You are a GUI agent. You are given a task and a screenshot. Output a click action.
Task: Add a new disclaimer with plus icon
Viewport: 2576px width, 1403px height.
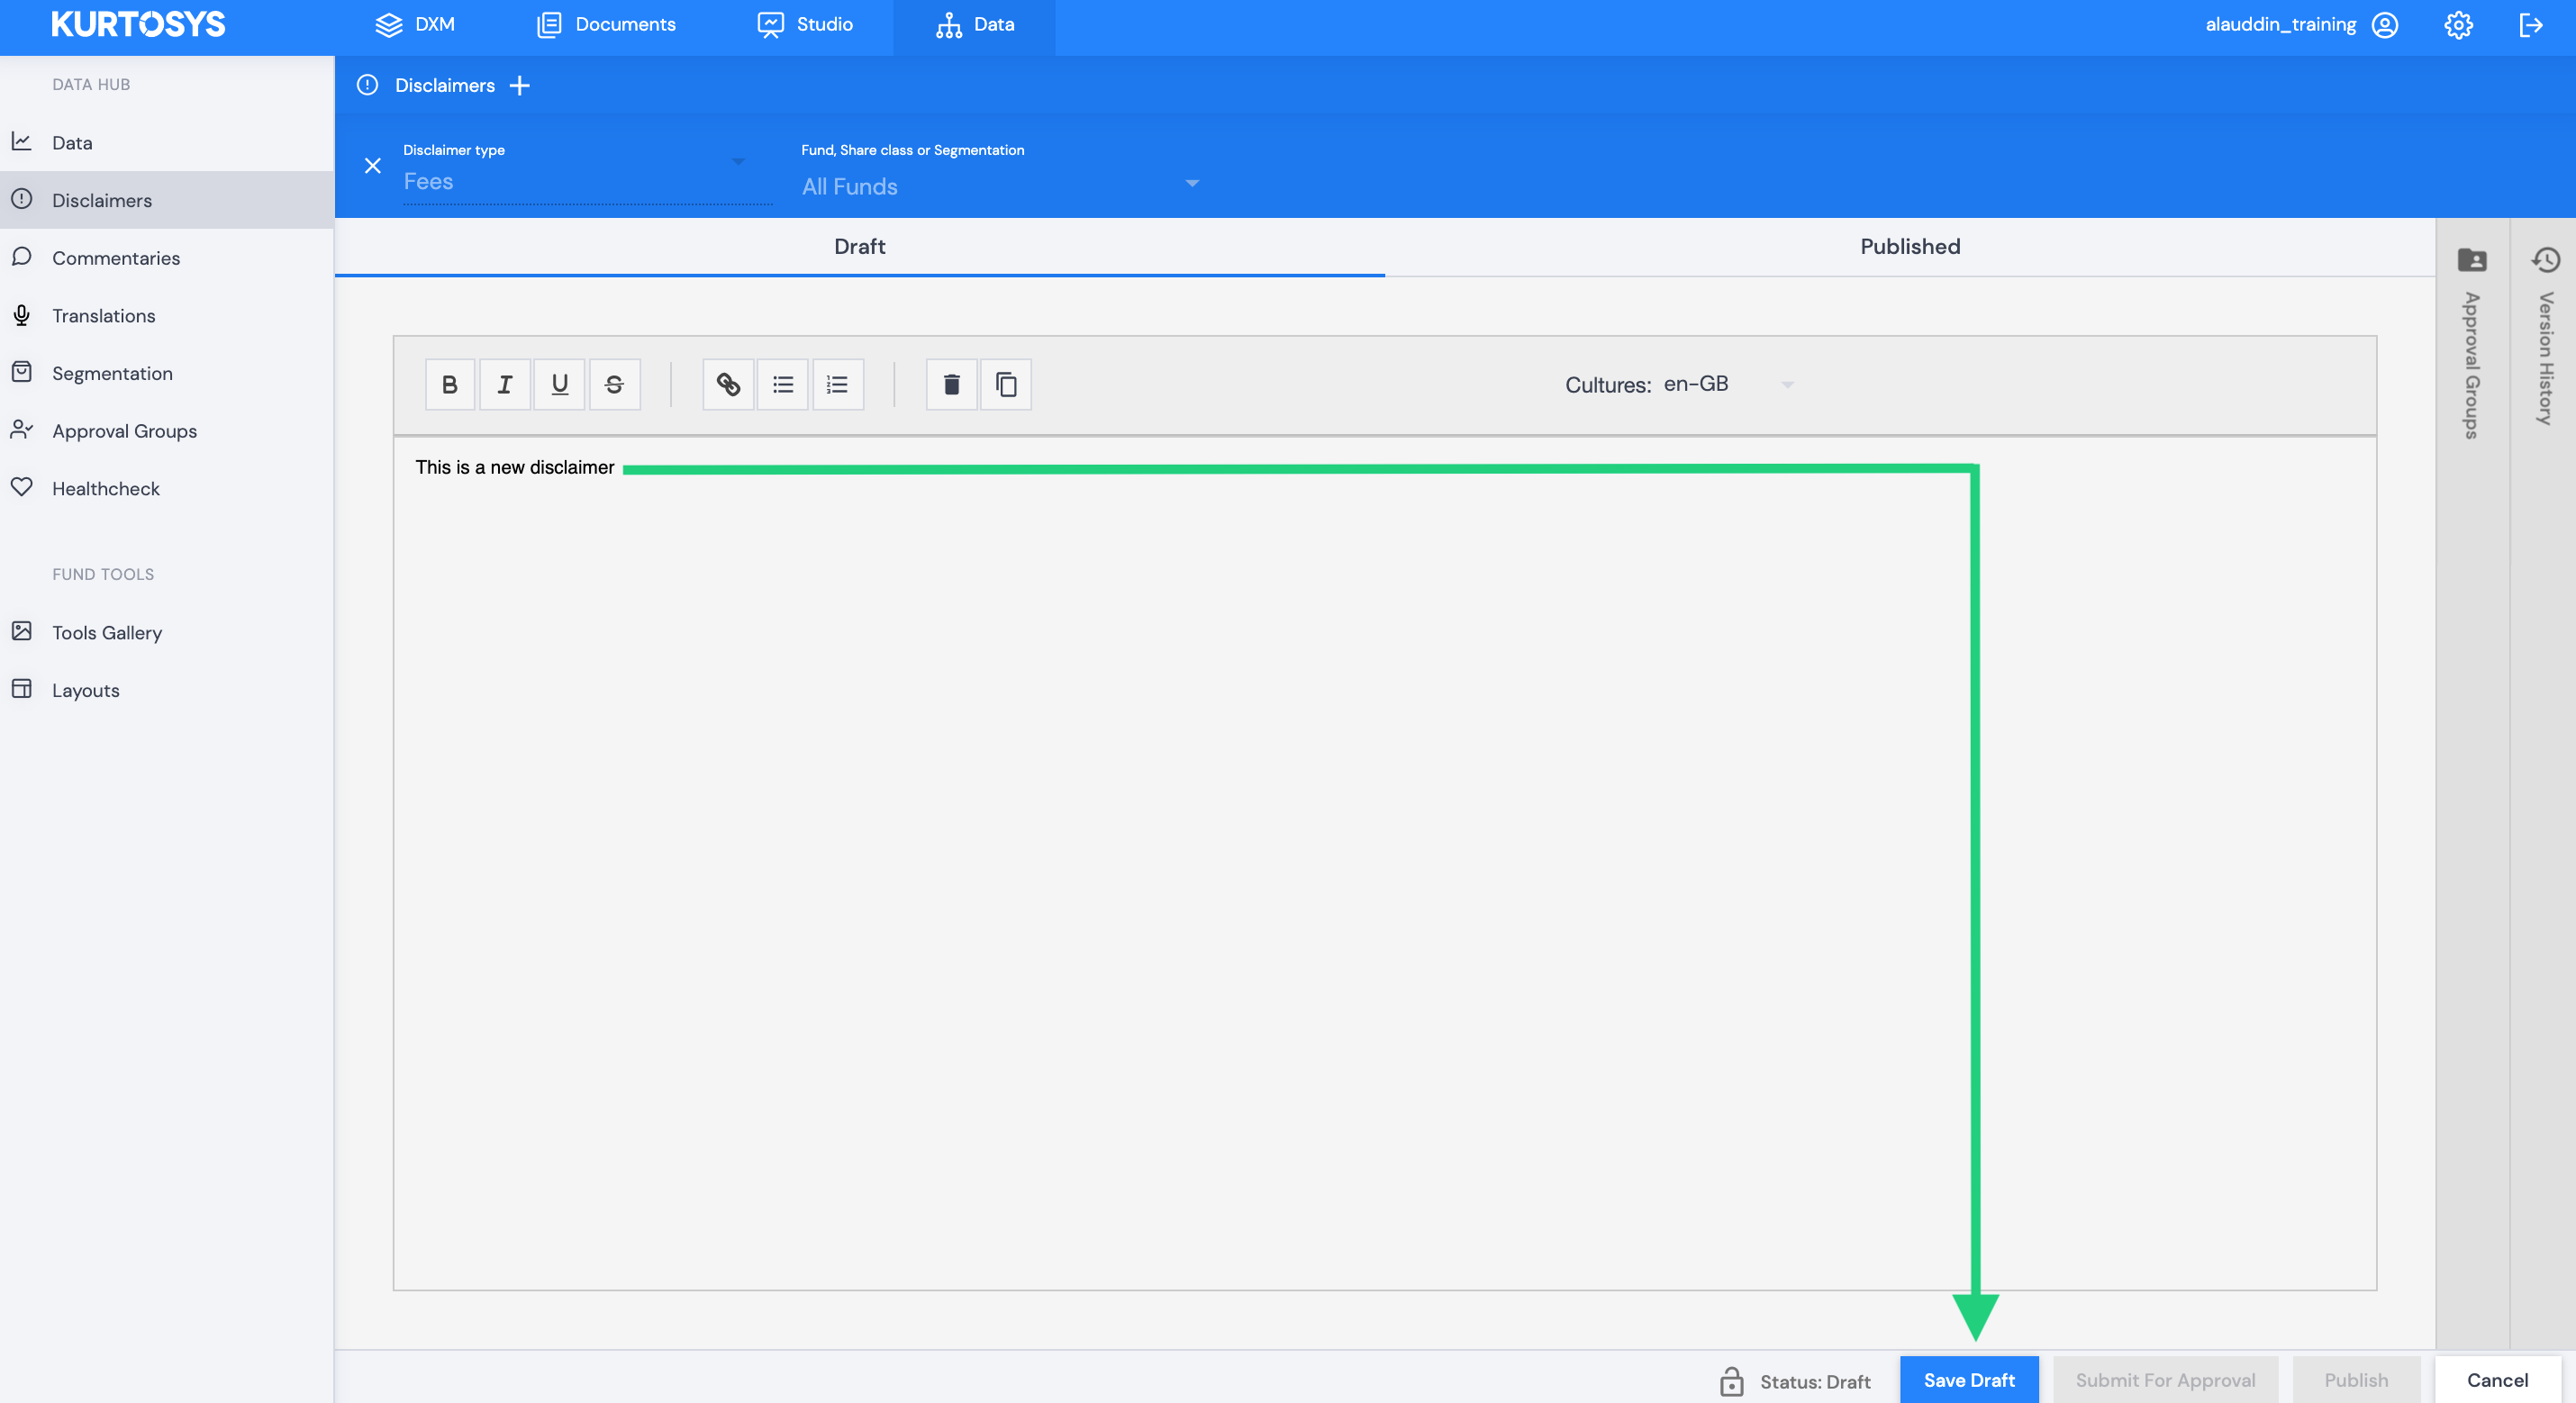pyautogui.click(x=519, y=85)
